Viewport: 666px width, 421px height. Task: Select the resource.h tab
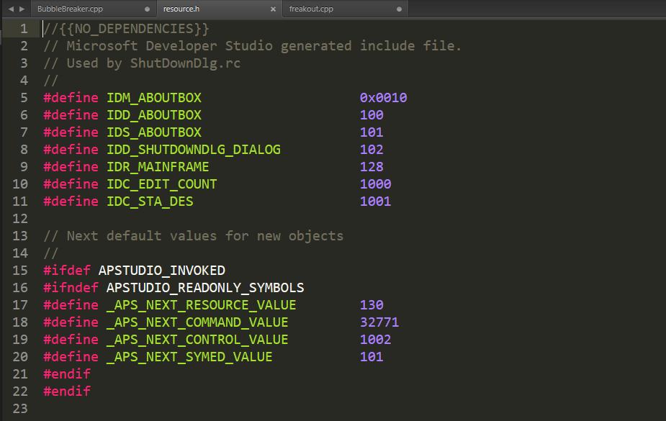(x=182, y=9)
